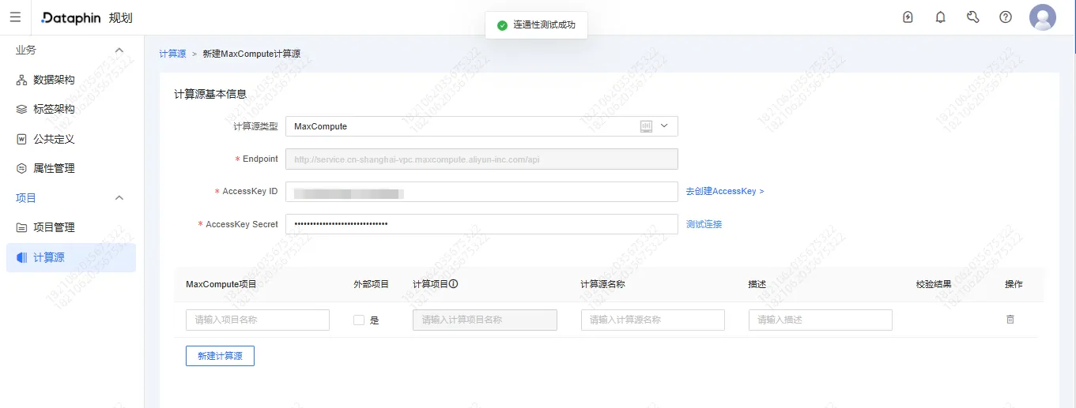Click the 规划 header label
The width and height of the screenshot is (1076, 408).
click(121, 17)
